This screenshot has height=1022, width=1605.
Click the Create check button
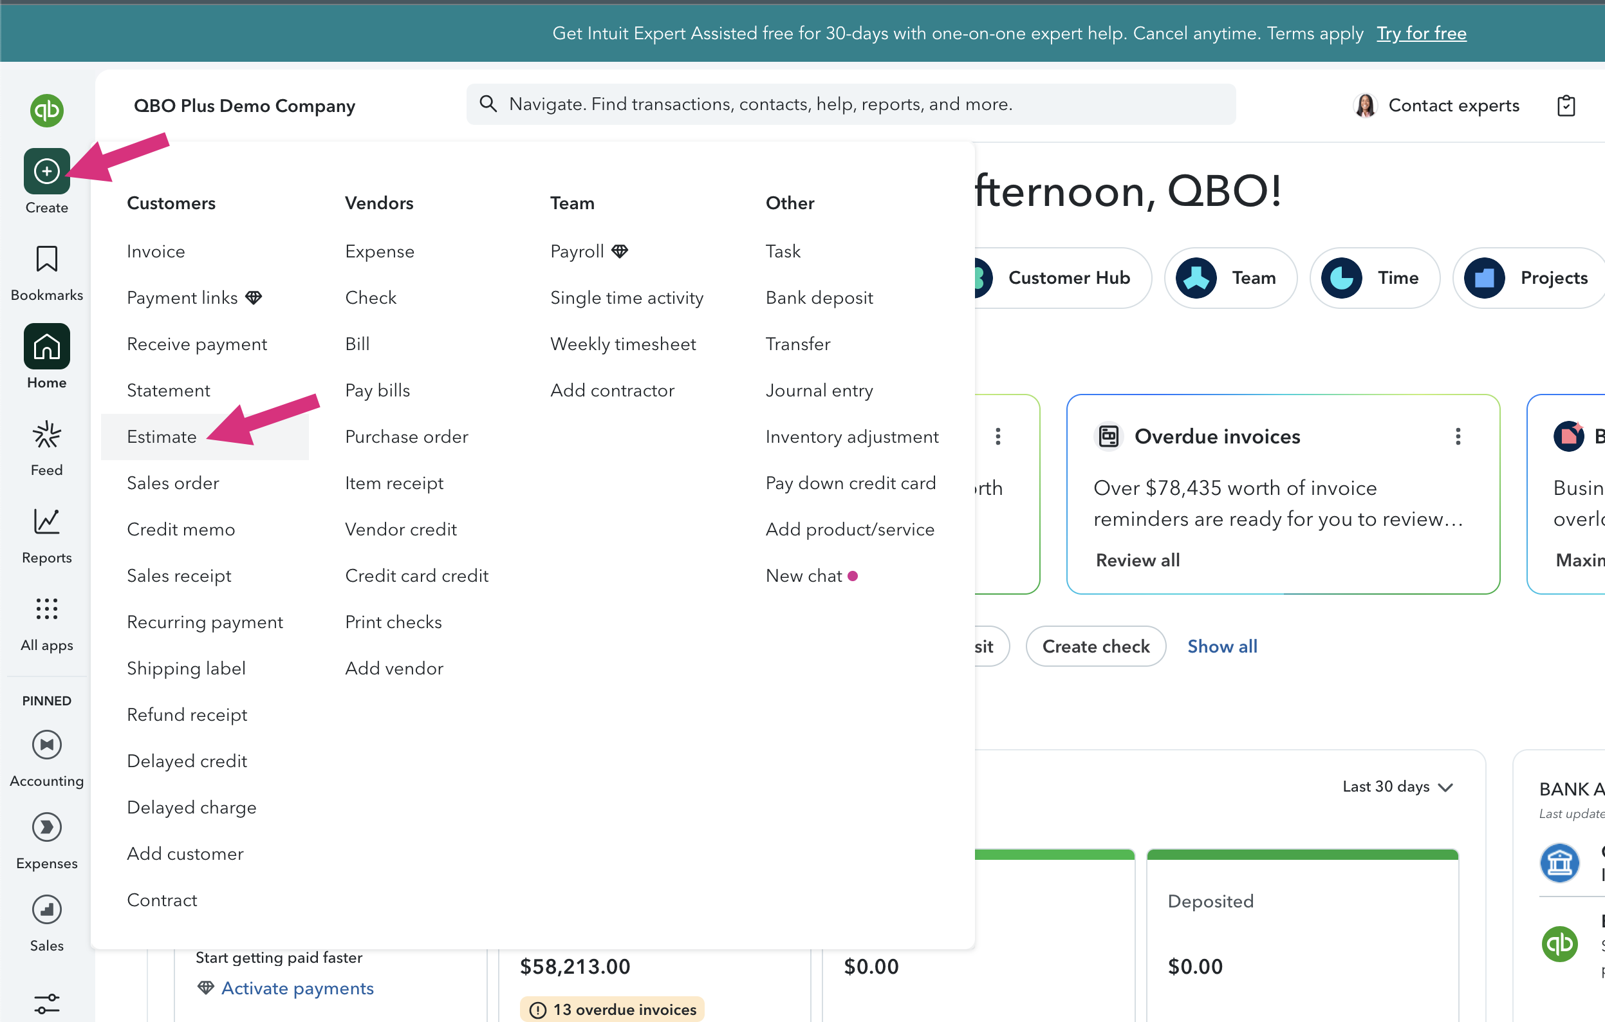point(1096,646)
